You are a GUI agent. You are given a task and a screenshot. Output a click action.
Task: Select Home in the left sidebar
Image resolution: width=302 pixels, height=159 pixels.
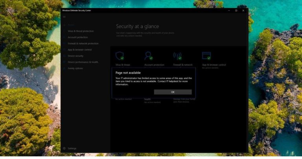71,25
